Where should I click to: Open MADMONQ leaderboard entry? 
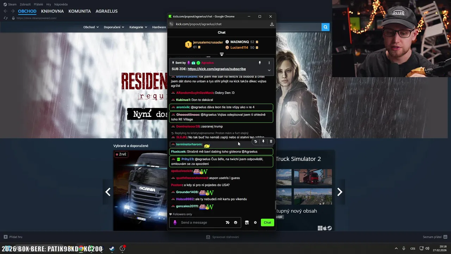(240, 42)
